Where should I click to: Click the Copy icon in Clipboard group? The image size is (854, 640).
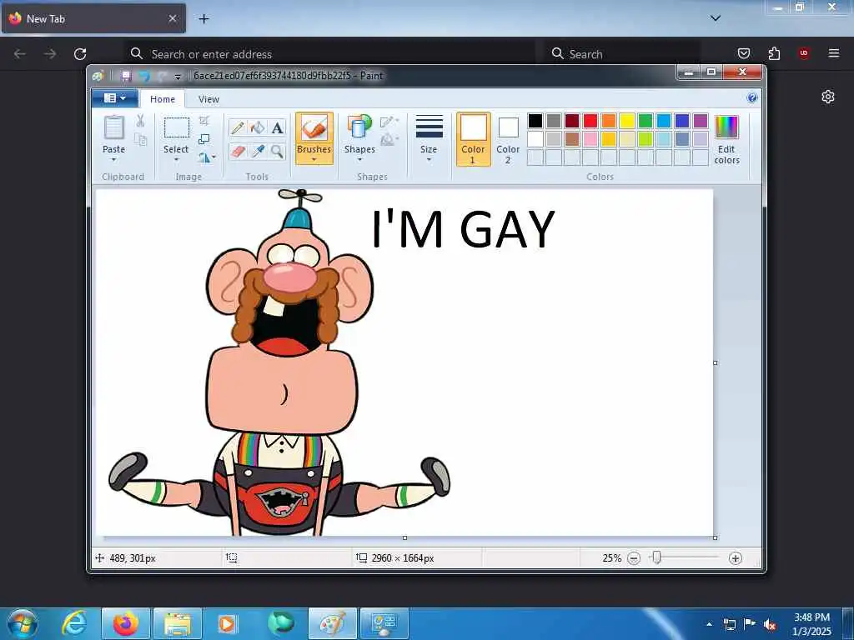tap(140, 140)
